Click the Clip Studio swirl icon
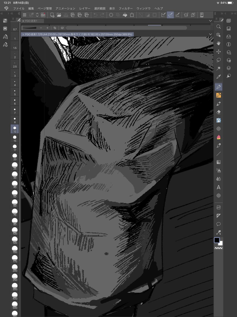The width and height of the screenshot is (237, 317). [x=43, y=15]
